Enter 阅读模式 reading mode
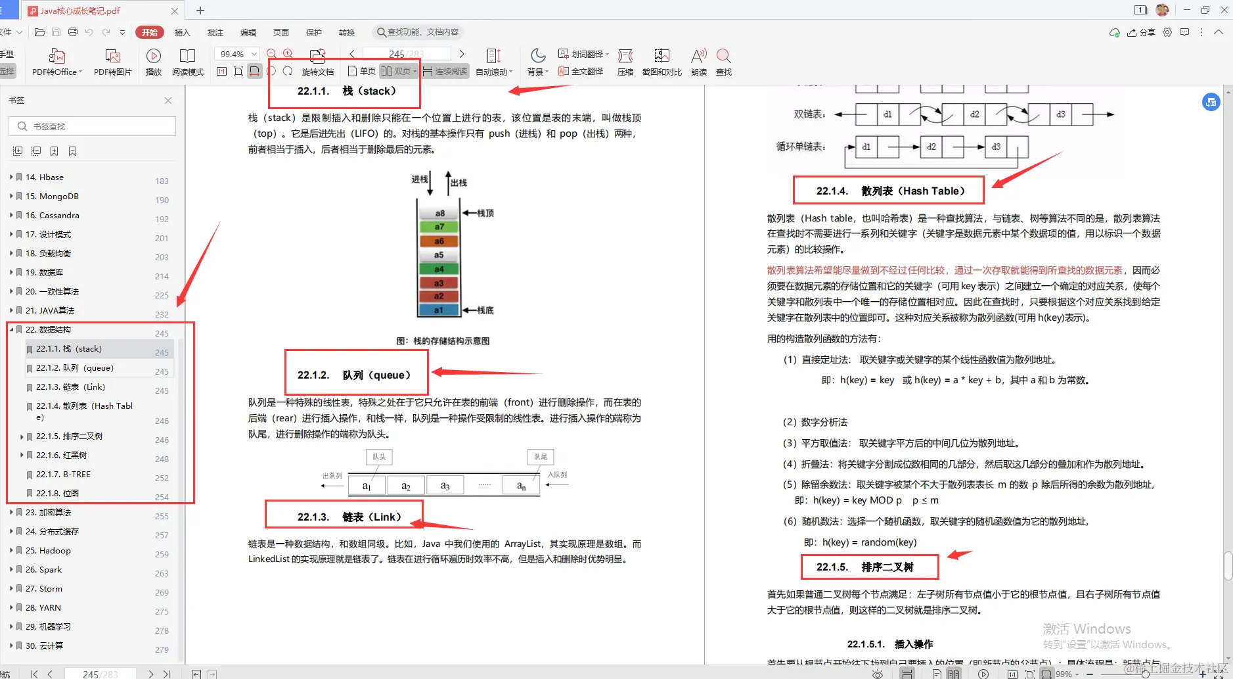This screenshot has width=1233, height=679. (188, 62)
